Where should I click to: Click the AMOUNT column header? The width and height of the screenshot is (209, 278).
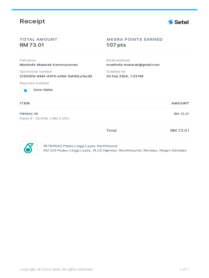pyautogui.click(x=180, y=103)
